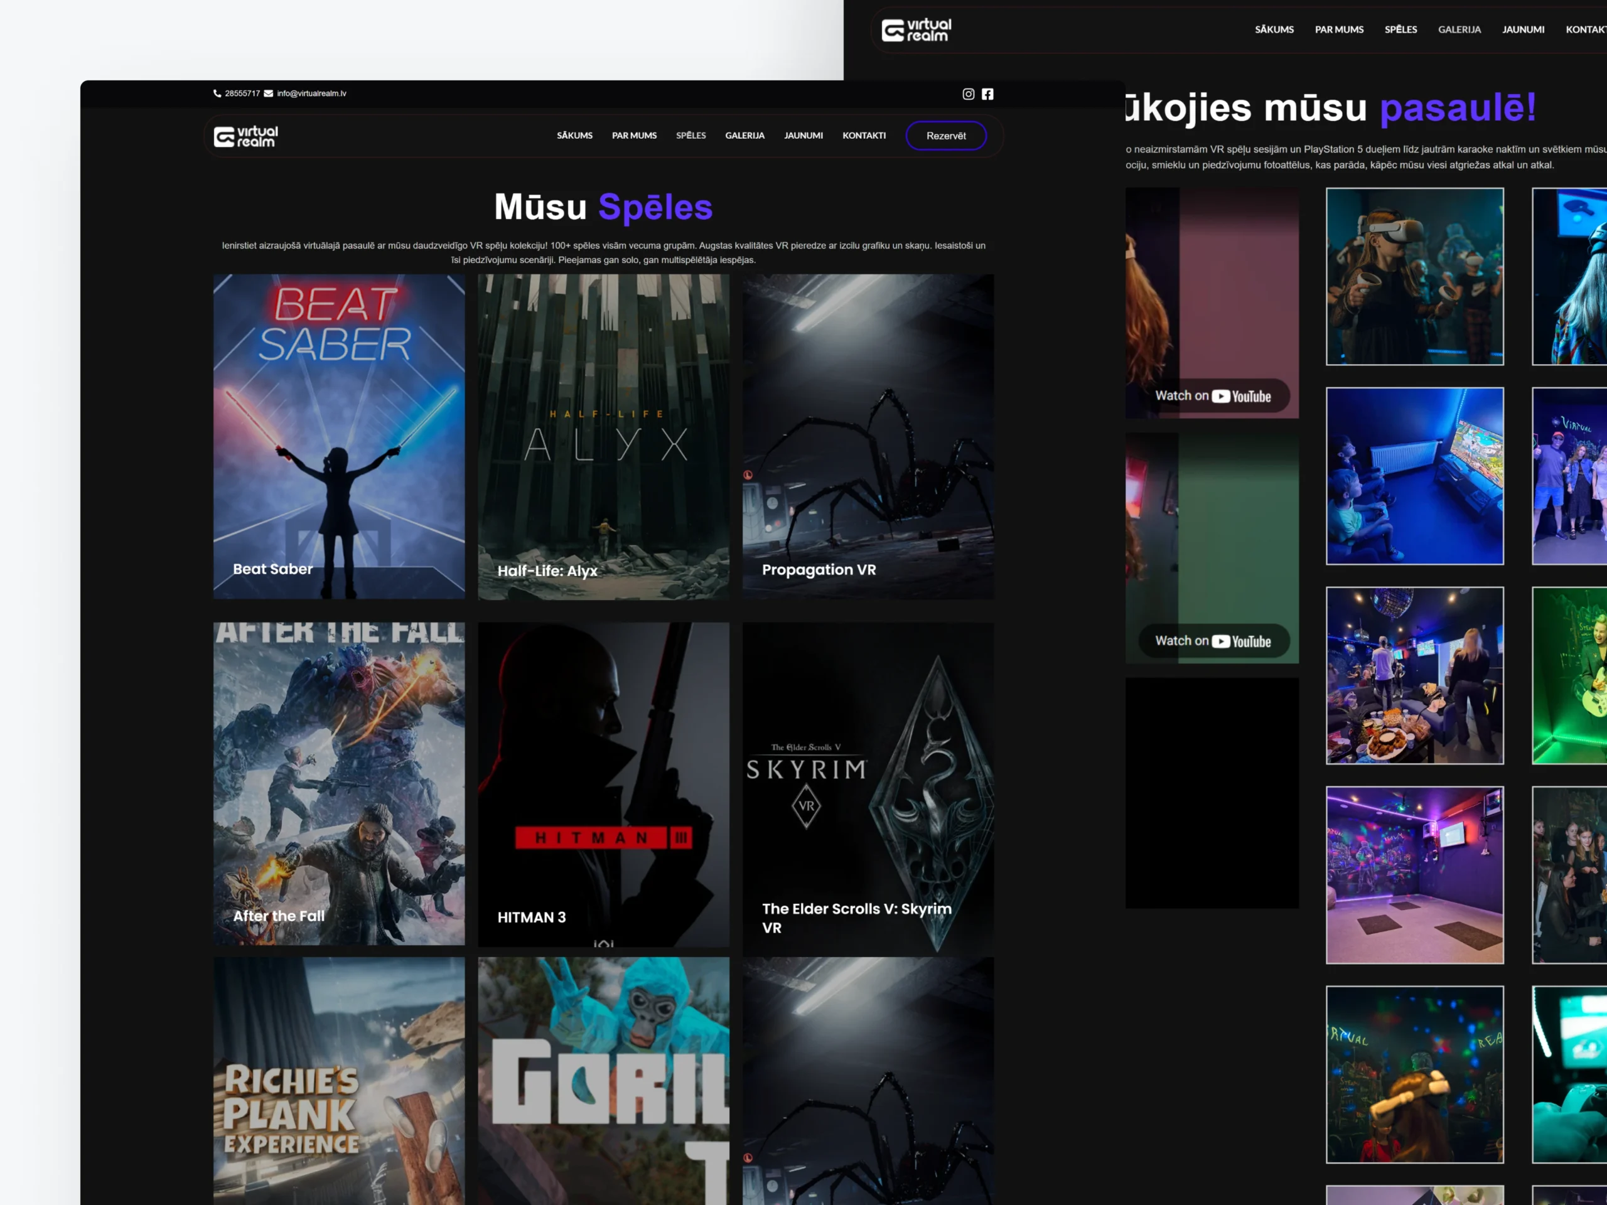Click the purple VR room gallery photo
Viewport: 1607px width, 1205px height.
(1414, 876)
